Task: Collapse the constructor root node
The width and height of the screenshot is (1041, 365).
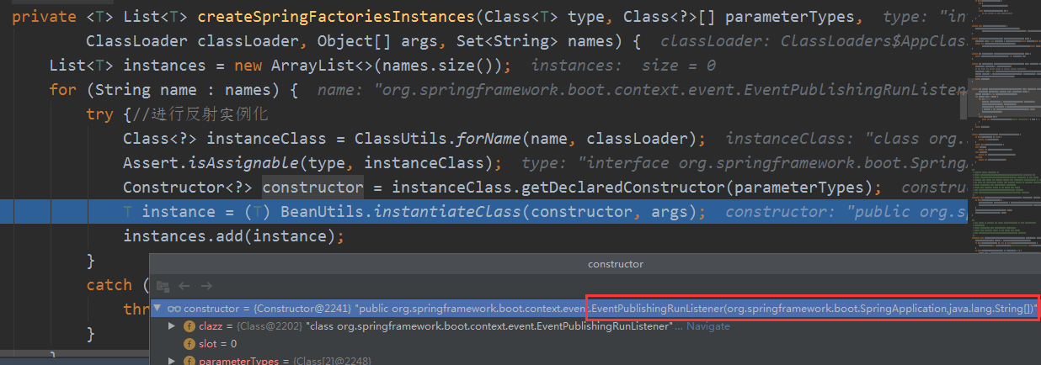Action: tap(157, 308)
